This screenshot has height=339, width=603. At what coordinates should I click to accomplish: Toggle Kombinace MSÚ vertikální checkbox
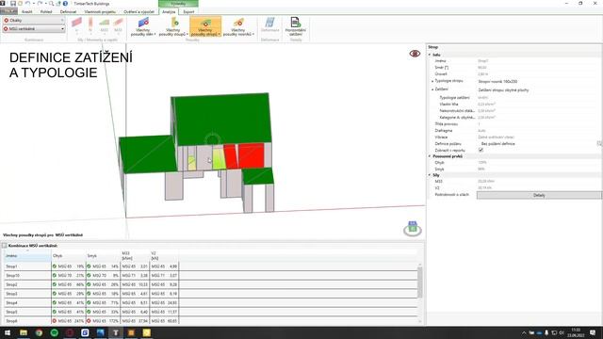(x=5, y=245)
